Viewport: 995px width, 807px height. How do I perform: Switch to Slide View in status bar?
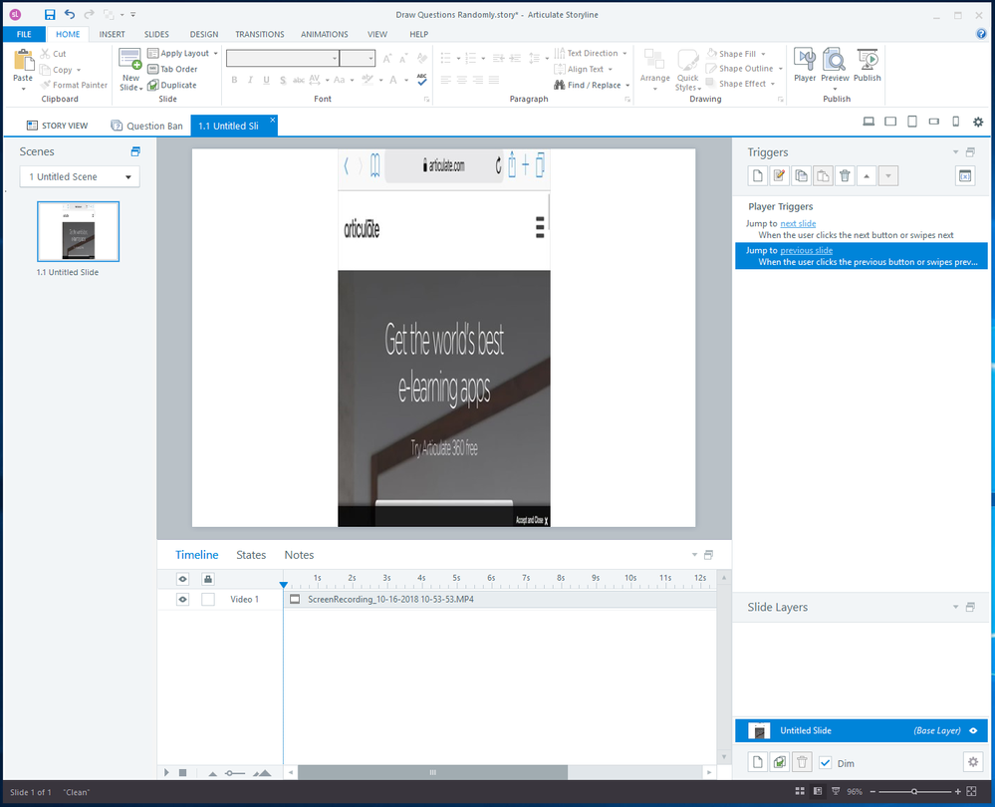(x=818, y=791)
